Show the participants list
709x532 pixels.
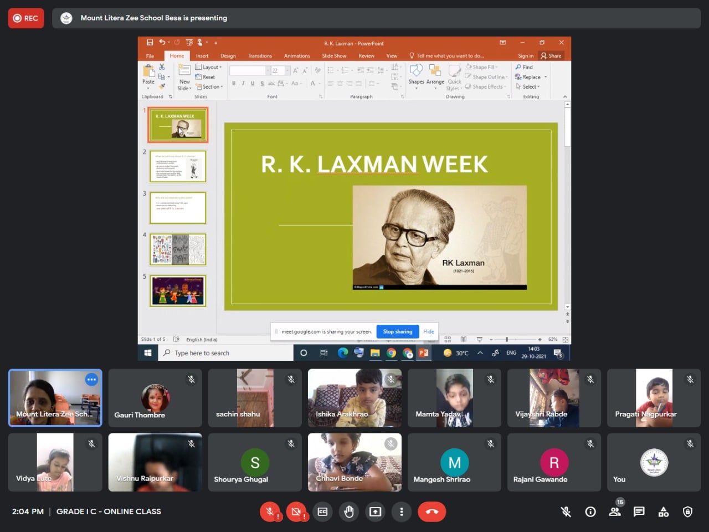coord(615,511)
